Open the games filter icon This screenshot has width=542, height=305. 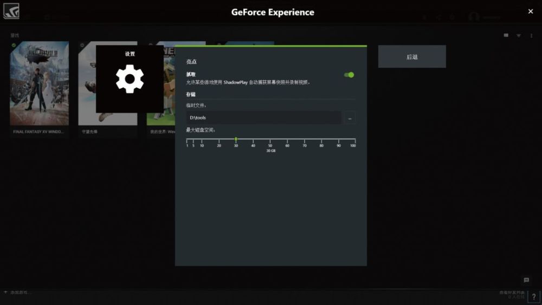[x=519, y=36]
